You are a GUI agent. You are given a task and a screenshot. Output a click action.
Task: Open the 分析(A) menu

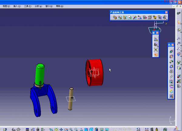(38, 6)
